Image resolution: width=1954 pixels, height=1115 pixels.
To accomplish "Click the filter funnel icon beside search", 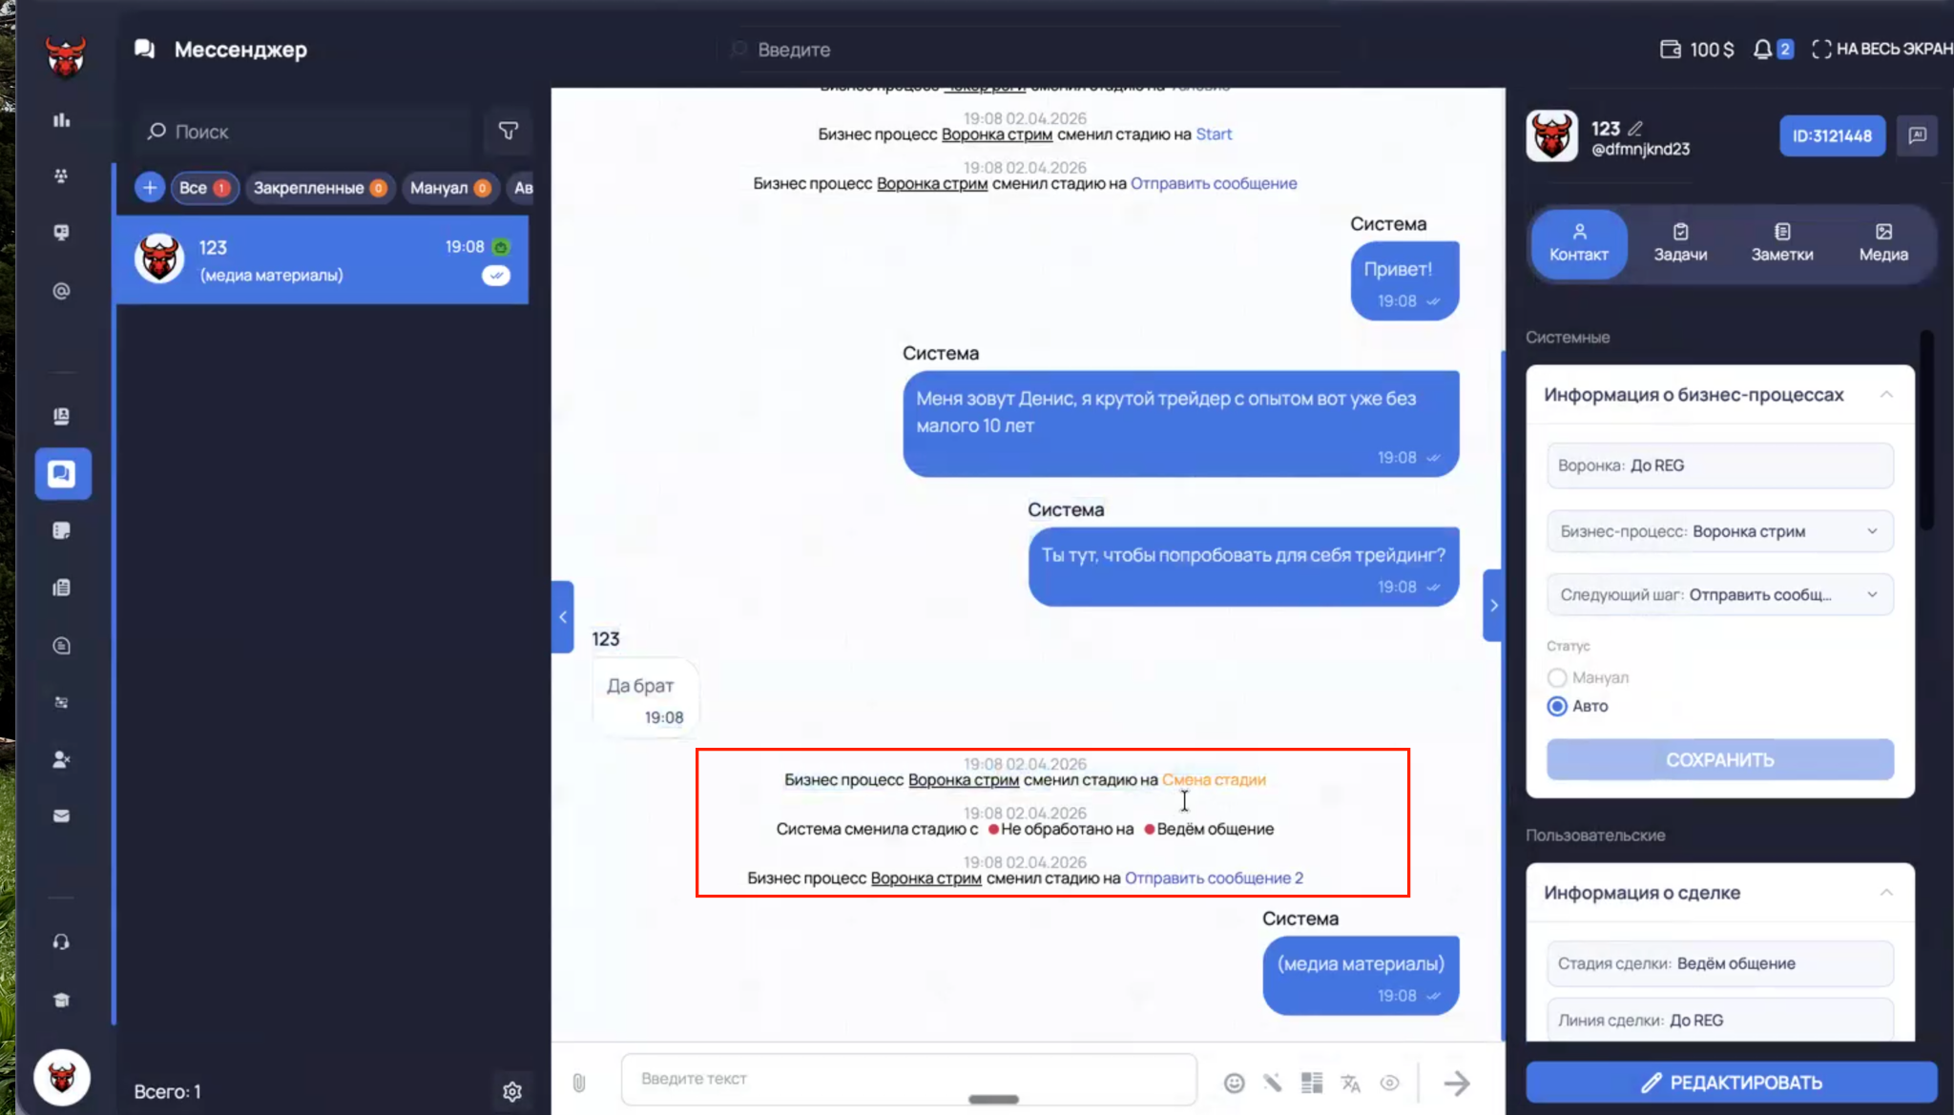I will [508, 131].
